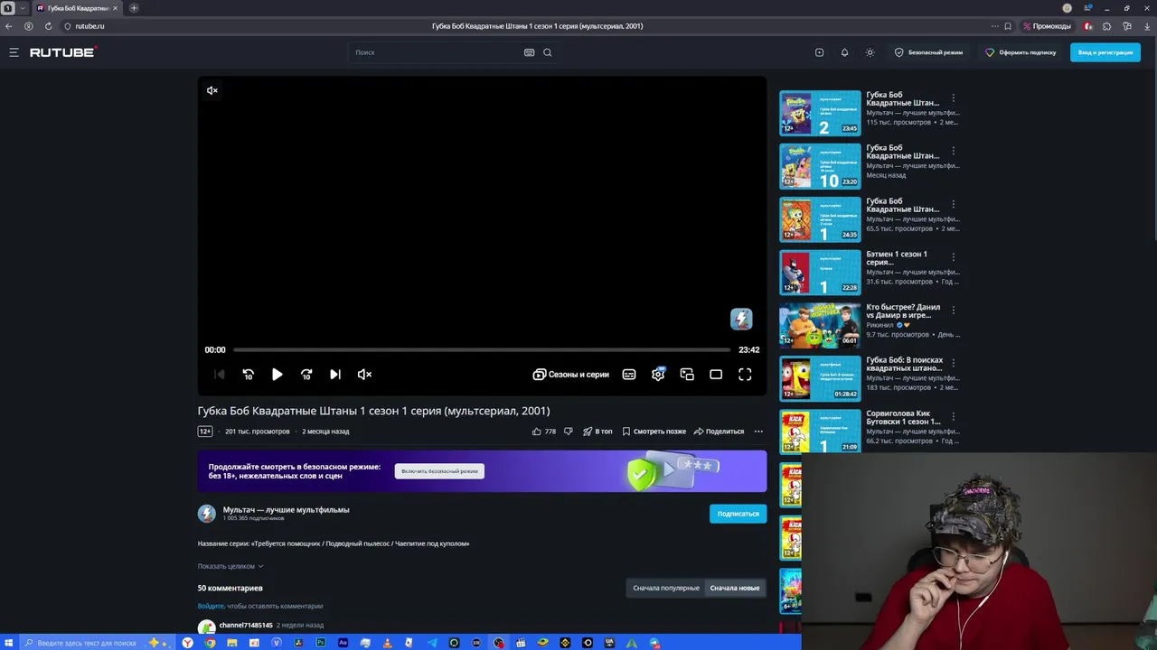The image size is (1157, 650).
Task: Click the Поиск search field
Action: click(x=436, y=52)
